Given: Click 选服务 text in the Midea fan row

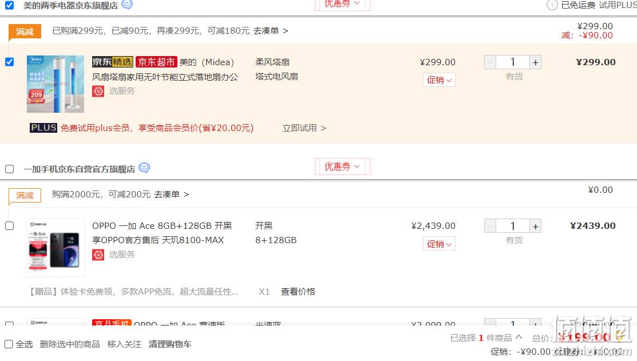Looking at the screenshot, I should pyautogui.click(x=122, y=91).
